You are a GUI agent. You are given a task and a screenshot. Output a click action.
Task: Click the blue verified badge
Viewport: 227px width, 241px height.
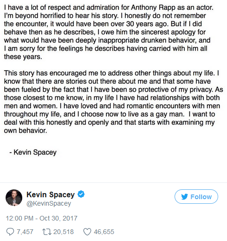tap(81, 194)
